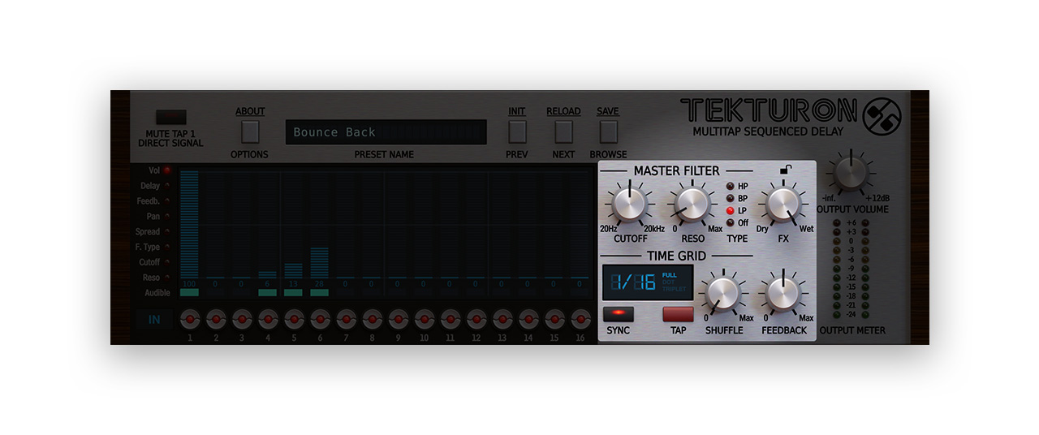
Task: Select FULL time grid mode
Action: tap(669, 276)
